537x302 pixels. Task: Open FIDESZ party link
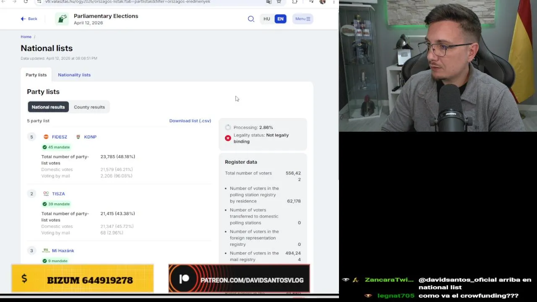pyautogui.click(x=60, y=137)
